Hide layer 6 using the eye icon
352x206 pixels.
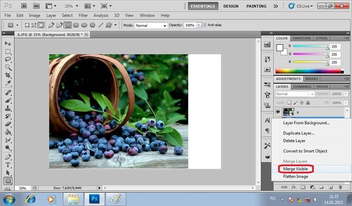pyautogui.click(x=277, y=111)
